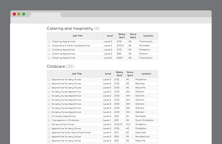Open the Traineeship in Childcare listing
The height and width of the screenshot is (144, 222).
coord(65,120)
